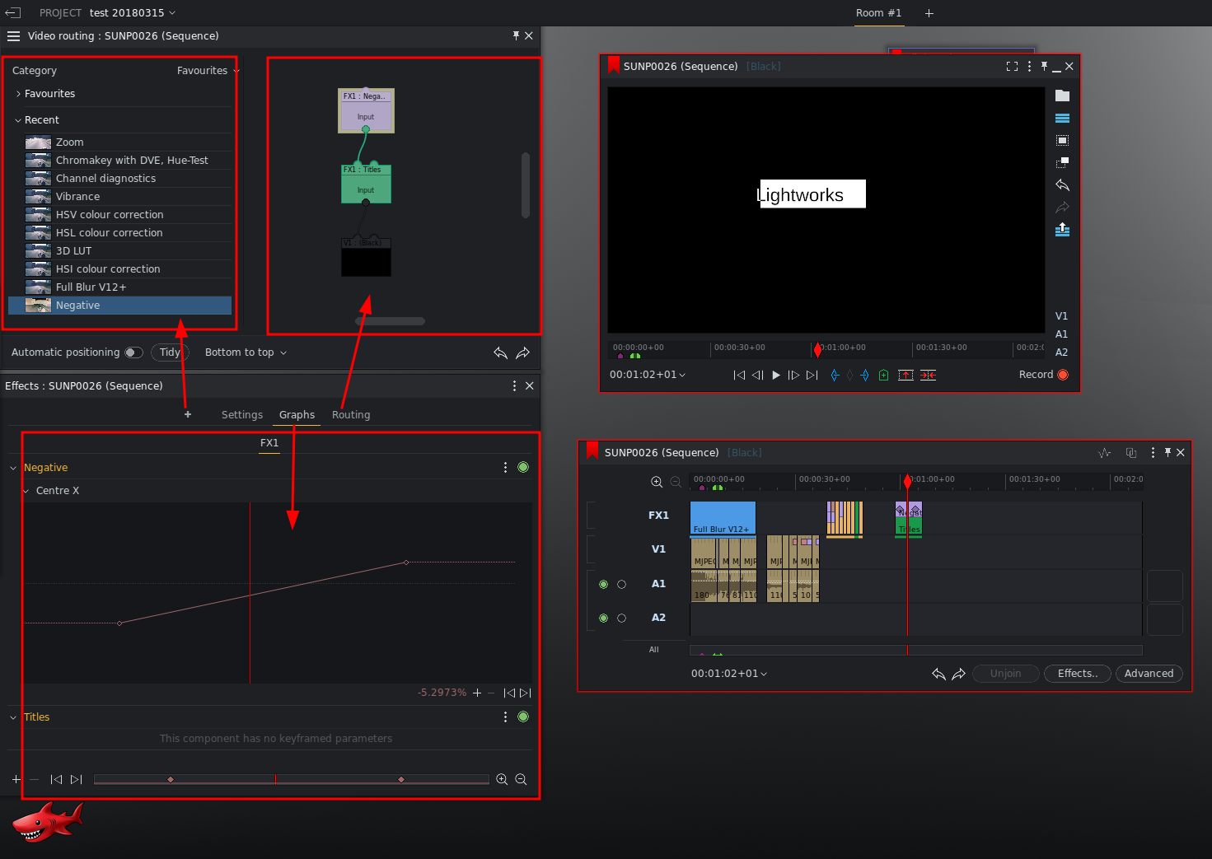Collapse the Recent category
1212x859 pixels.
pyautogui.click(x=18, y=120)
